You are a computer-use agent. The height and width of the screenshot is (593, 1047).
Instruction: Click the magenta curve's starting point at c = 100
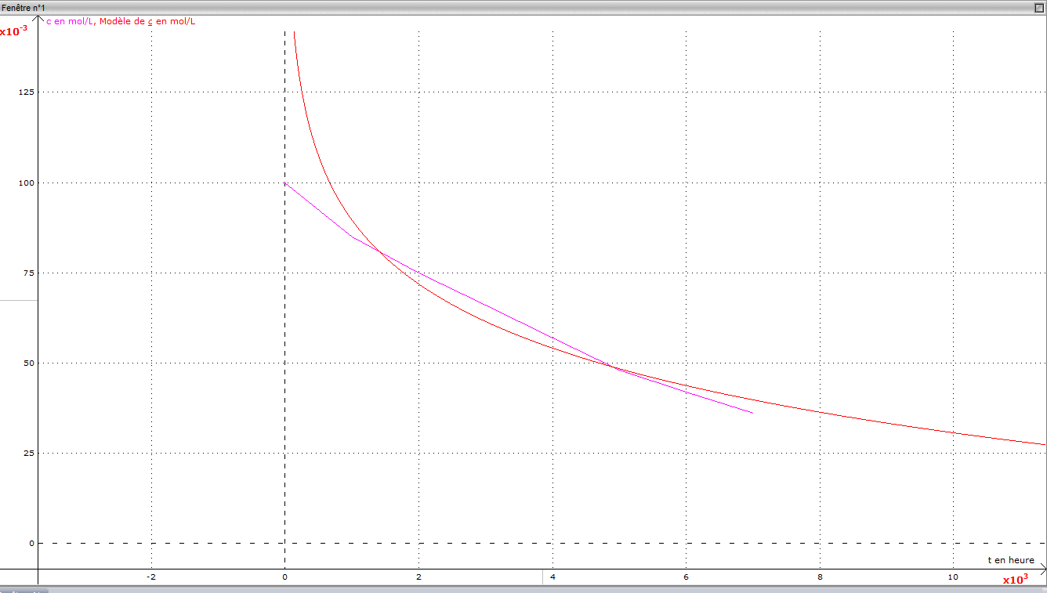pyautogui.click(x=284, y=183)
